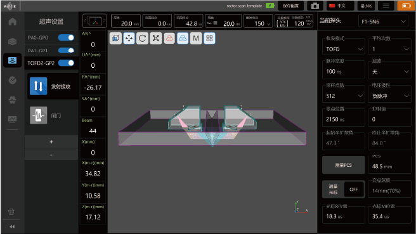
Task: Open the filter dropdown showing 无
Action: 389,72
